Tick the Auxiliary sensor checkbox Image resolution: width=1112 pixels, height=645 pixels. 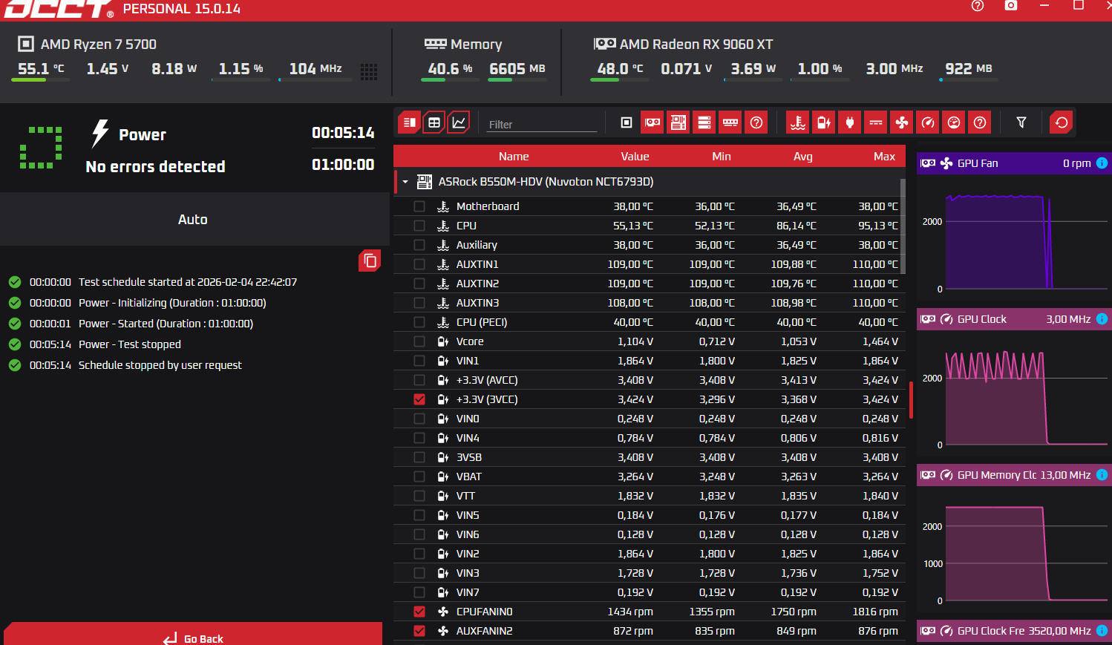tap(419, 245)
